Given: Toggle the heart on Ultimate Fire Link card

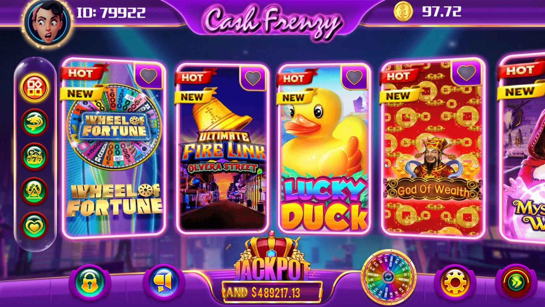Looking at the screenshot, I should 253,78.
